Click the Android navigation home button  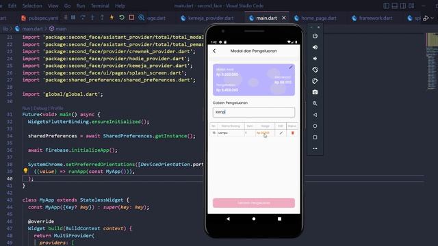tap(254, 219)
